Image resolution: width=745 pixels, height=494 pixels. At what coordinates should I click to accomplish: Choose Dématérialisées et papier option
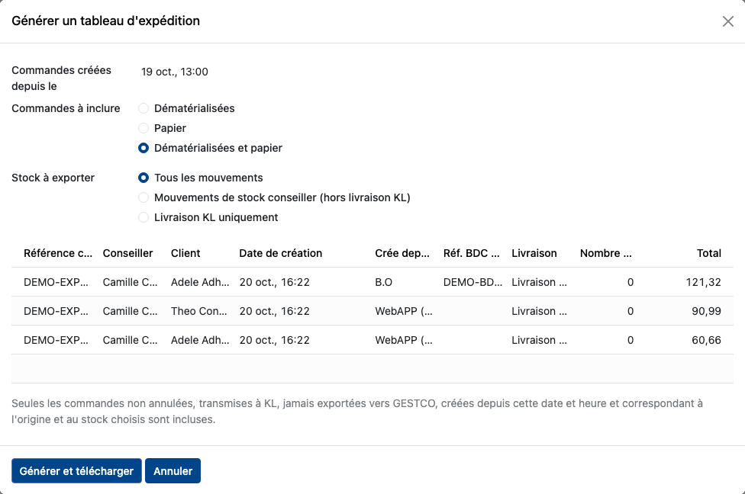[144, 148]
